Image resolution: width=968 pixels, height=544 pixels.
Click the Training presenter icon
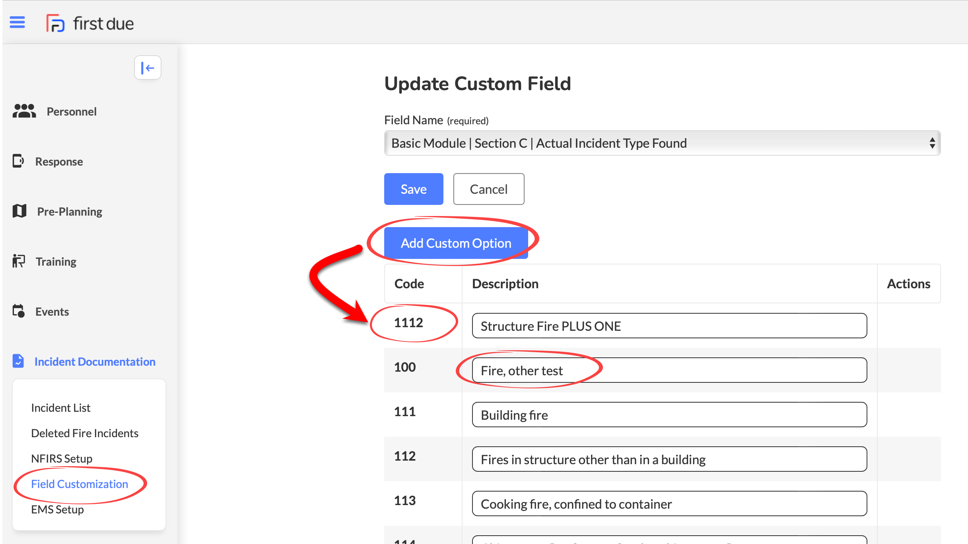(19, 261)
